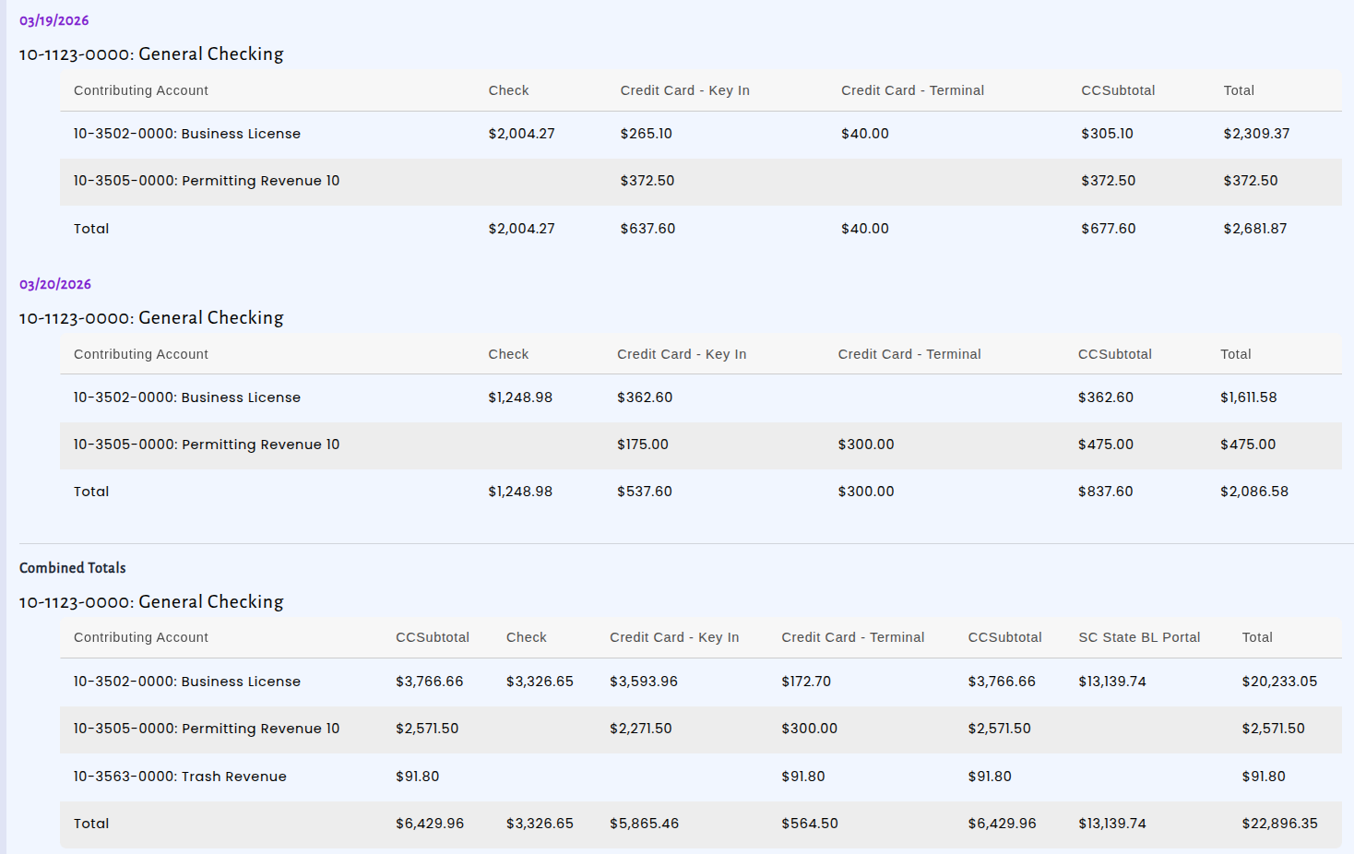Select the $265.10 Key In amount
The width and height of the screenshot is (1354, 854).
point(647,134)
